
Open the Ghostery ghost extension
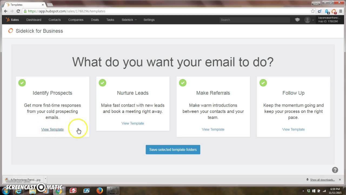327,11
